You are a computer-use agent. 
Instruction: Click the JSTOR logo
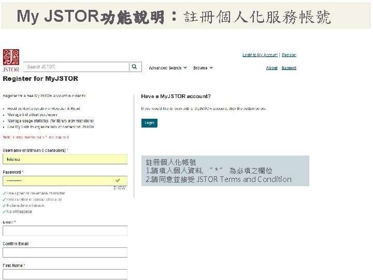(11, 61)
